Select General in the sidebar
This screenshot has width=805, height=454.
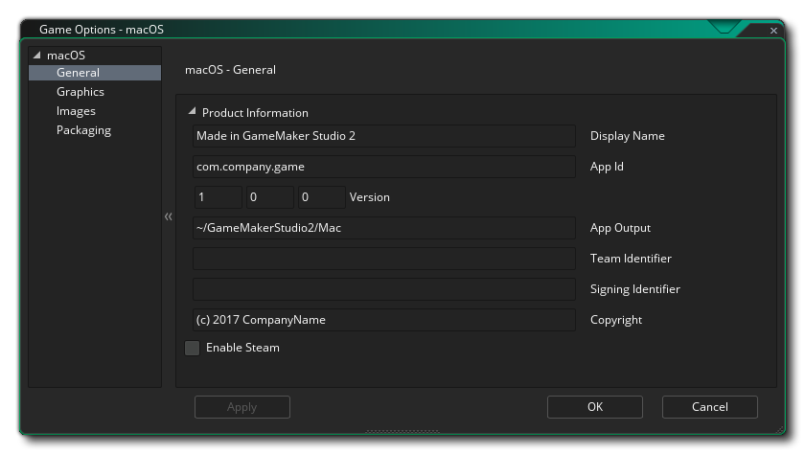(78, 73)
